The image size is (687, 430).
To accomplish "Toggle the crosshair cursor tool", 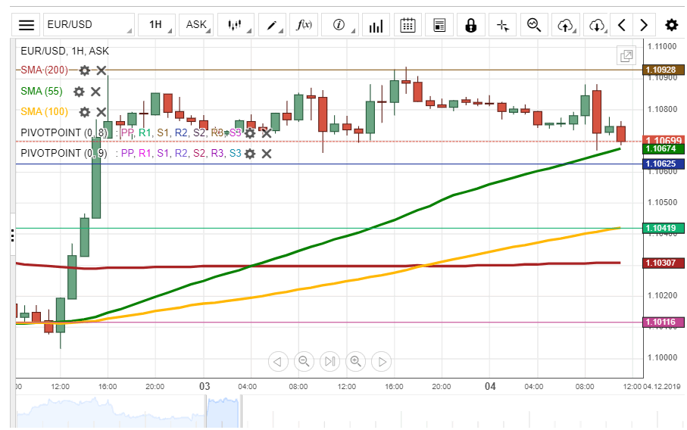I will (503, 25).
